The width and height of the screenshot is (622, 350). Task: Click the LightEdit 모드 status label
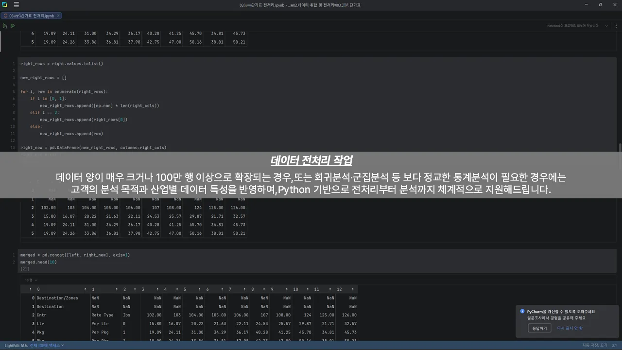(17, 345)
